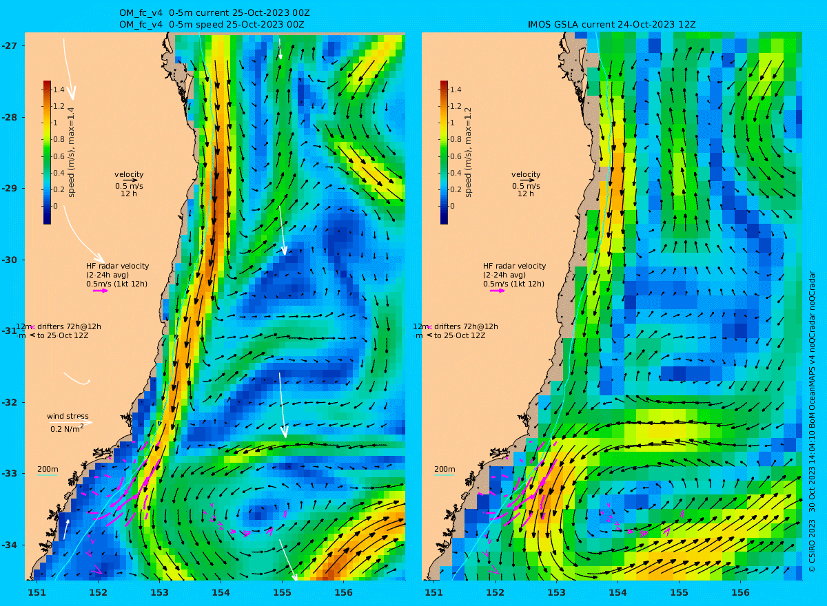Click "HF radar velocity" label in the OM_fc_v4 map
Viewport: 827px width, 606px height.
[117, 266]
